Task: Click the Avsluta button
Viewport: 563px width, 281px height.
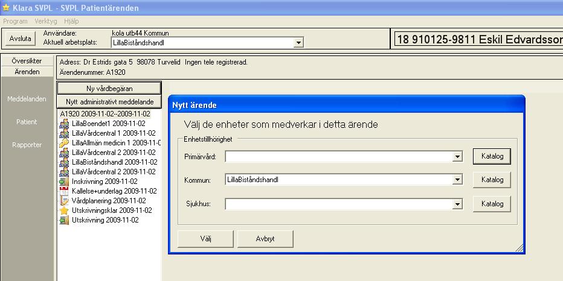Action: tap(21, 39)
